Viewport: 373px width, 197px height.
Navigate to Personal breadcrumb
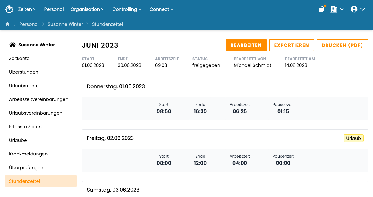[x=29, y=24]
